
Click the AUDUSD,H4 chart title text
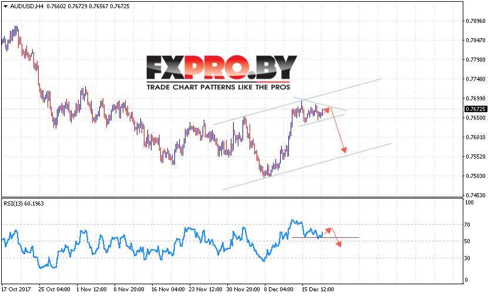point(22,6)
